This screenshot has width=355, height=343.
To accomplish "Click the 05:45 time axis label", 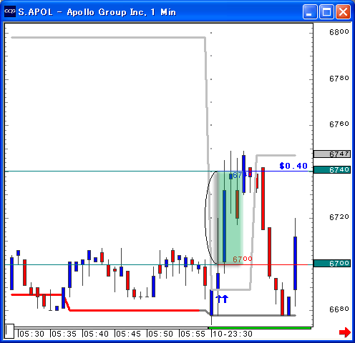I will click(128, 334).
